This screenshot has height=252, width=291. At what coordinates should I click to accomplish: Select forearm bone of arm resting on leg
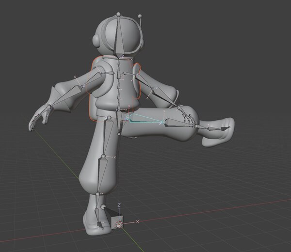click(x=165, y=98)
